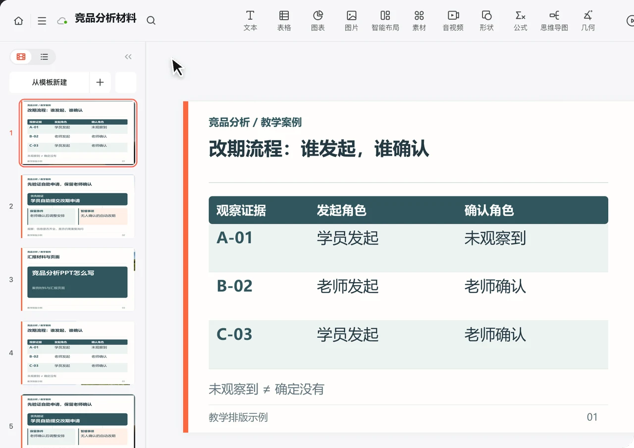Insert a picture with 图片
Image resolution: width=634 pixels, height=448 pixels.
pyautogui.click(x=352, y=21)
